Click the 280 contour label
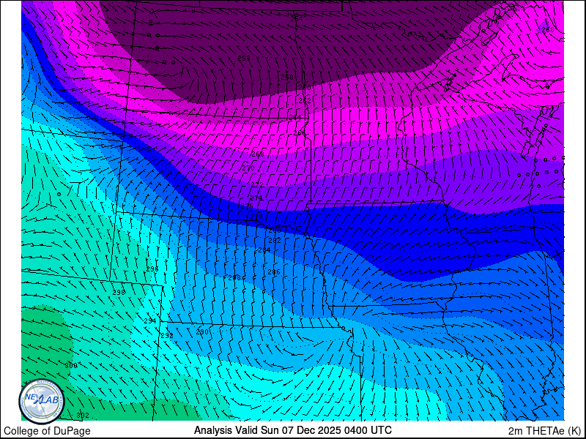Viewport: 586px width, 439px height. pyautogui.click(x=275, y=230)
